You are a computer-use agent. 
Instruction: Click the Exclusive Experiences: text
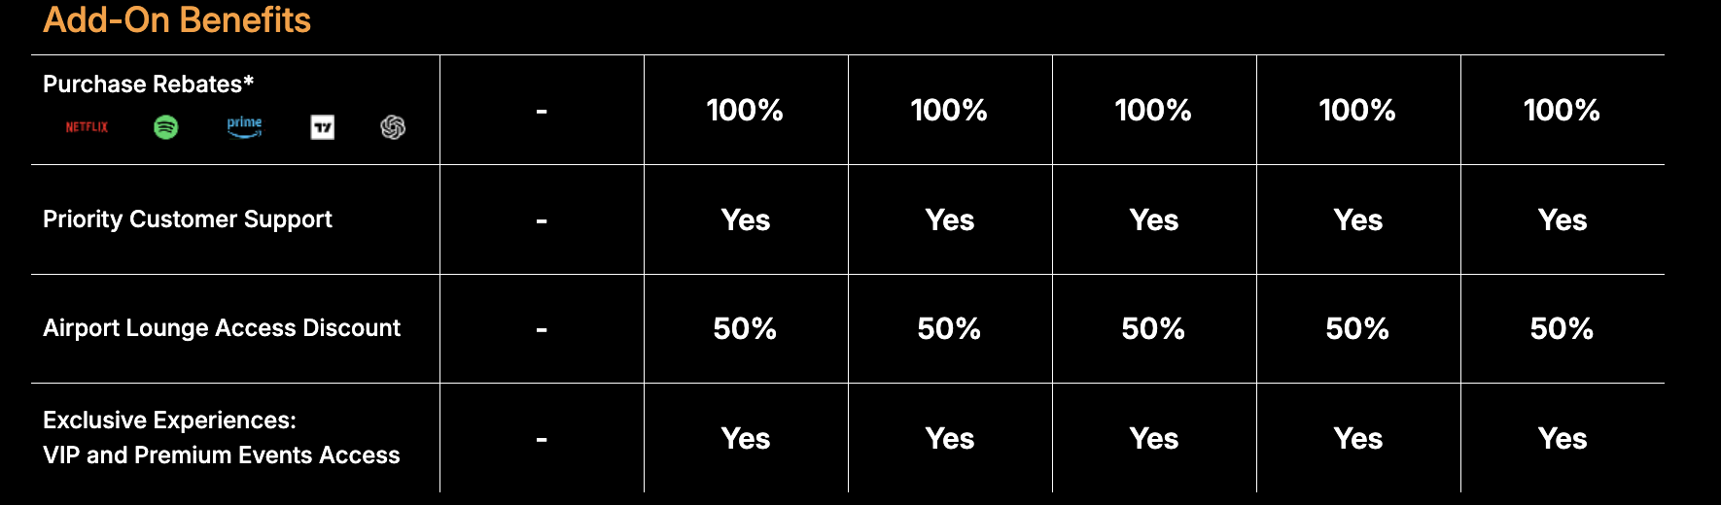(169, 421)
